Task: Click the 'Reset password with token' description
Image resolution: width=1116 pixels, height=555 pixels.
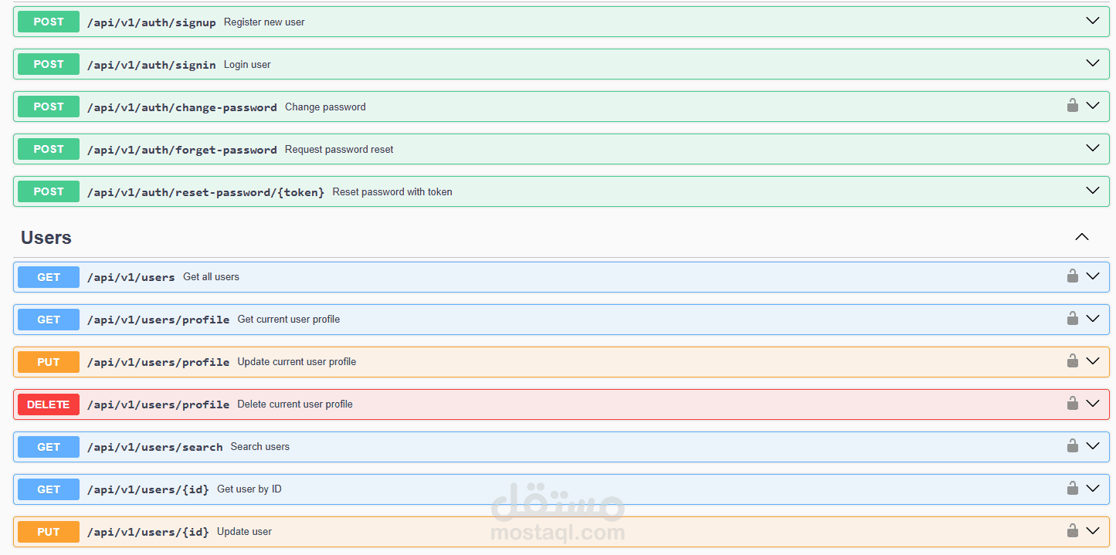Action: click(392, 192)
